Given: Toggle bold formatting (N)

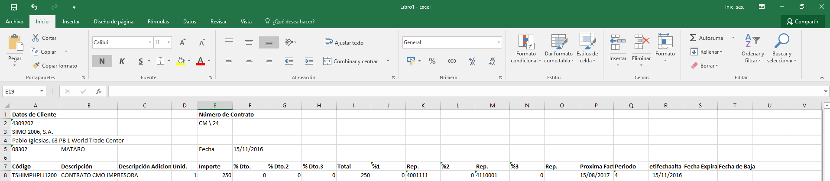Looking at the screenshot, I should coord(102,61).
